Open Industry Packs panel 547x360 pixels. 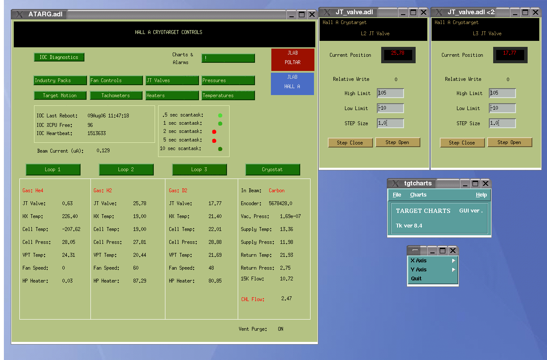pyautogui.click(x=60, y=80)
